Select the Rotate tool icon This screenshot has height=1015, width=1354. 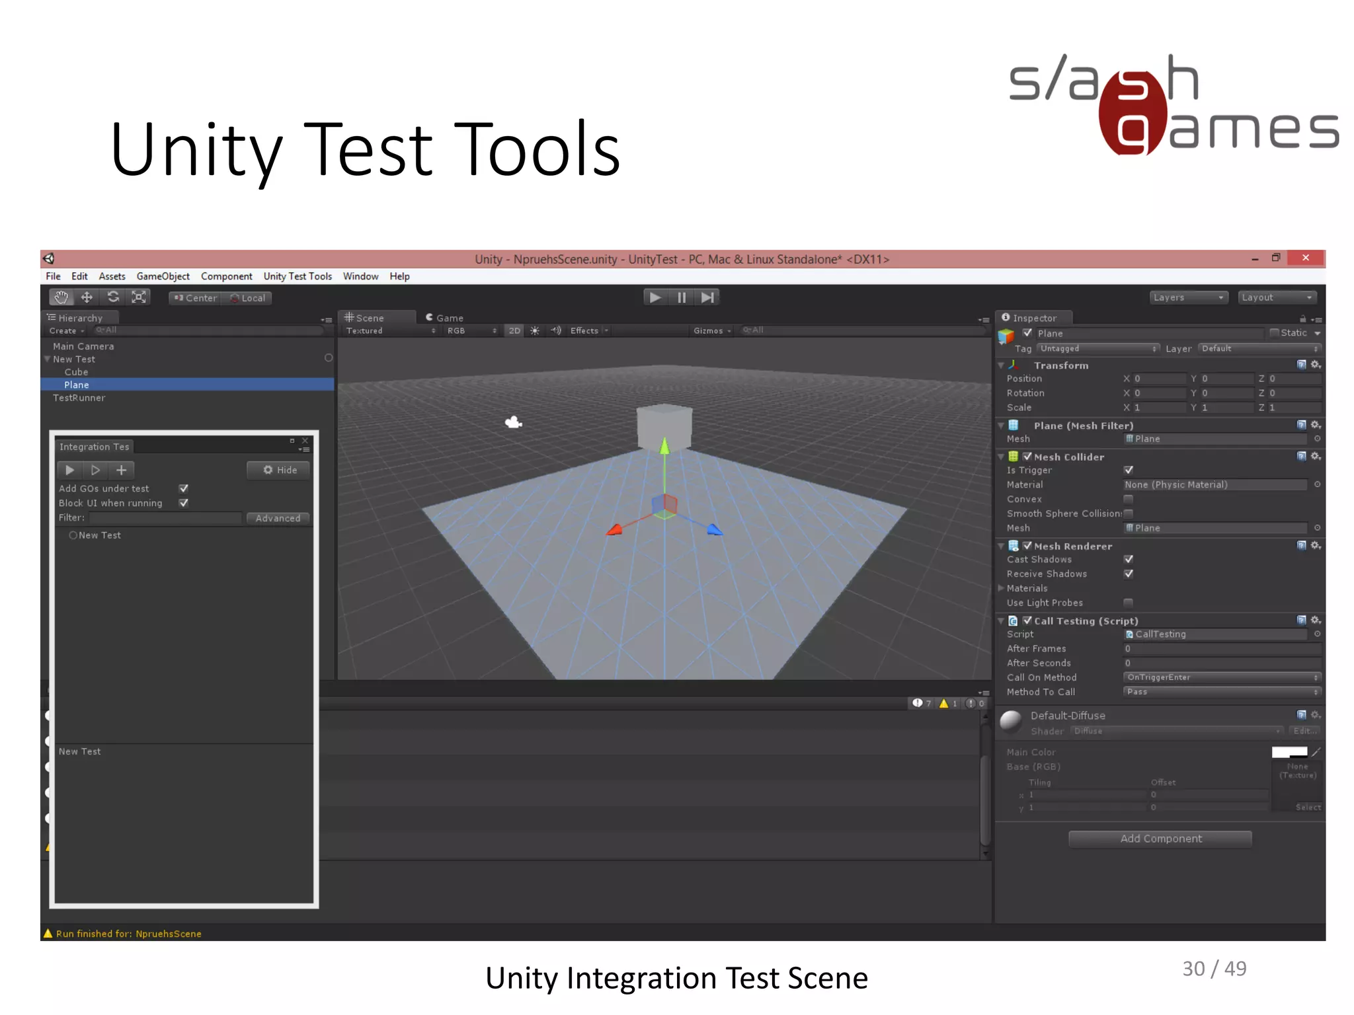[x=113, y=297]
